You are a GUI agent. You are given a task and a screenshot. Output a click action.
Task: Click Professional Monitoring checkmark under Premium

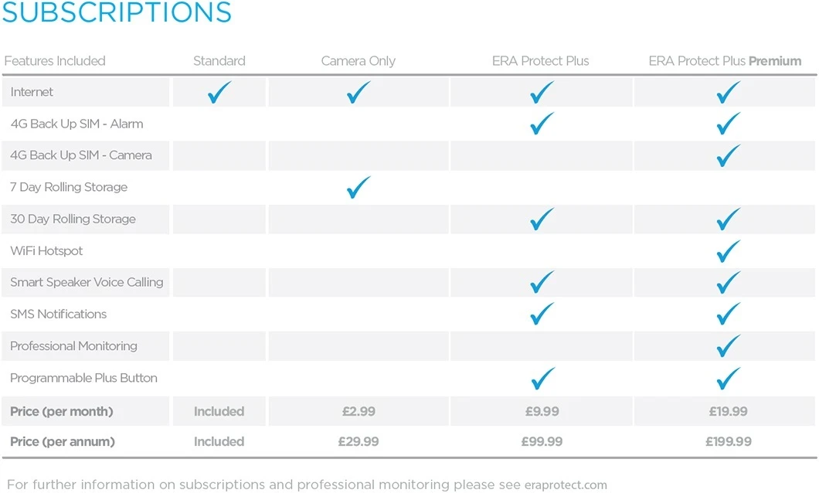tap(728, 346)
